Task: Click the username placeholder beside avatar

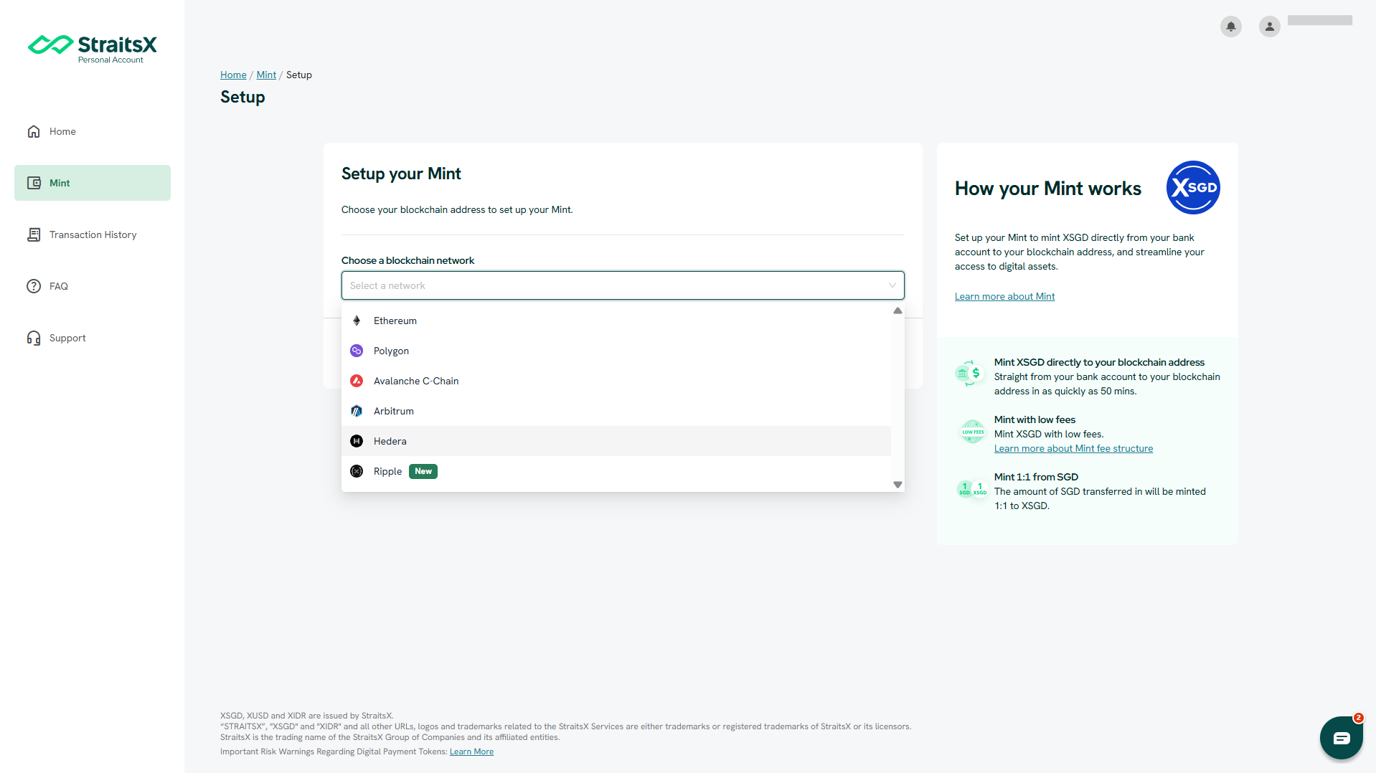Action: coord(1319,20)
